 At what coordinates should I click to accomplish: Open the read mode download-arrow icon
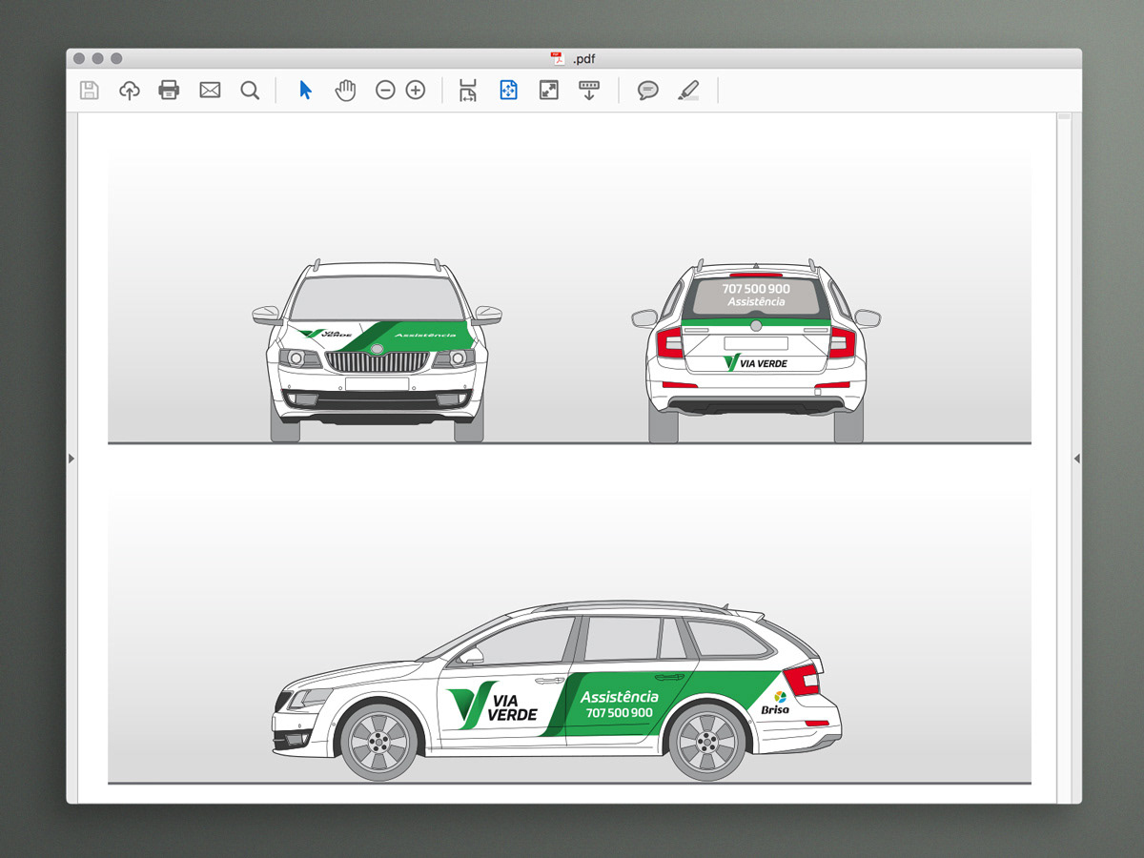(x=589, y=91)
